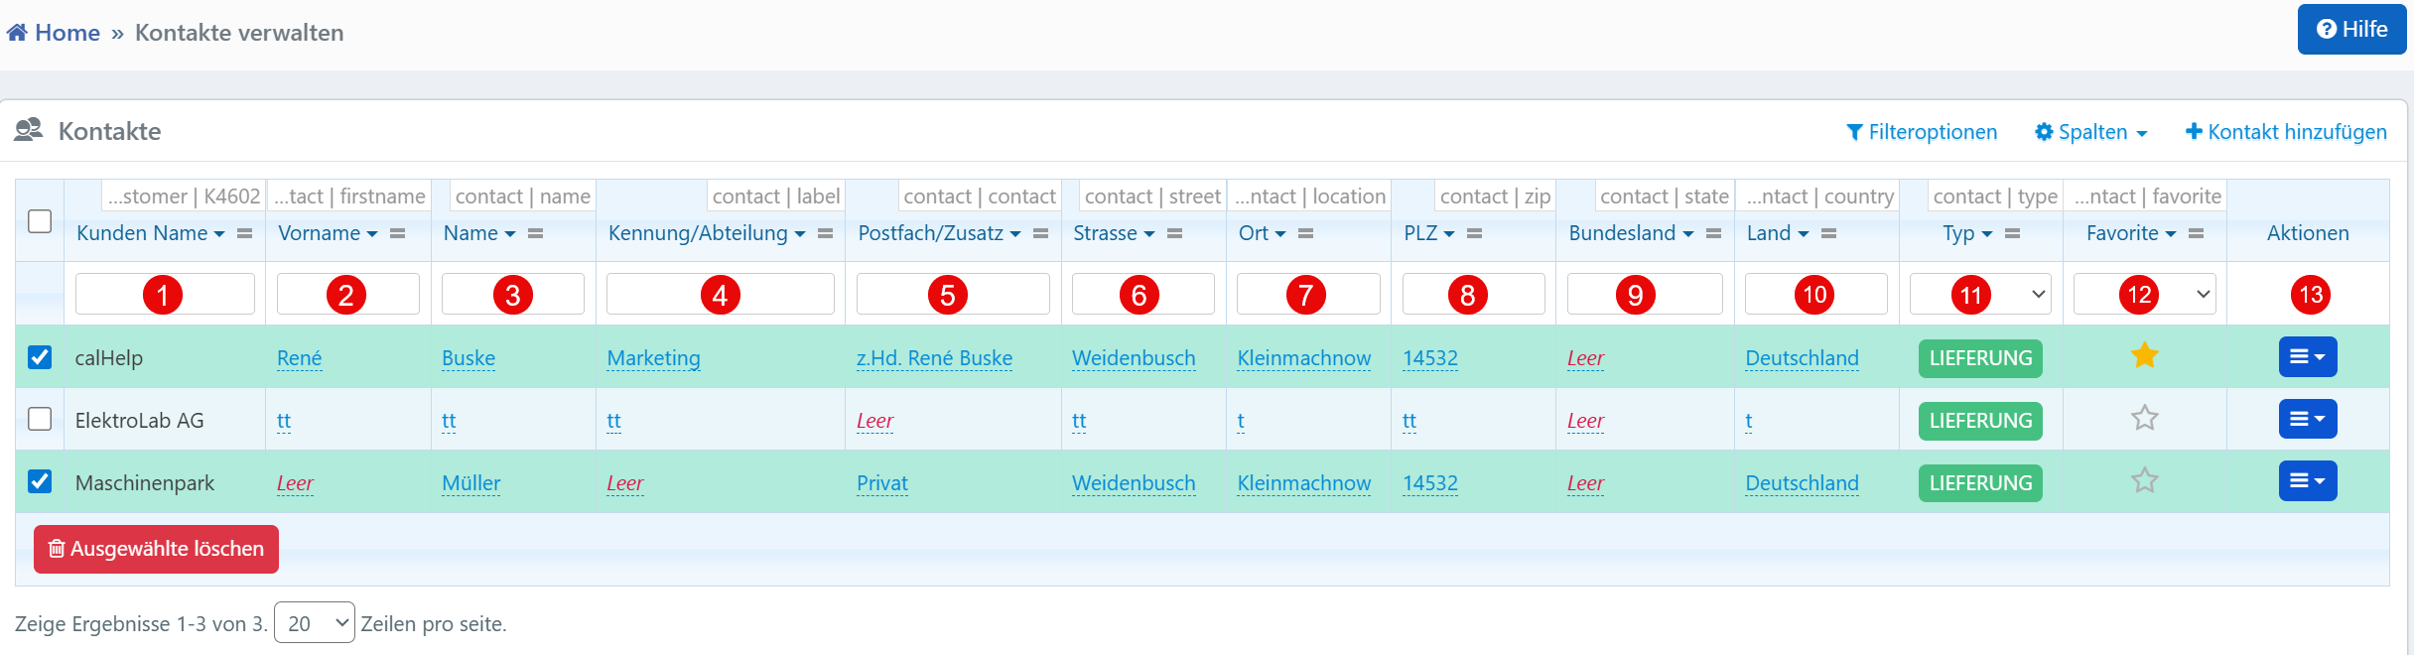Check the ElektroLab AG row checkbox
Viewport: 2414px width, 655px height.
40,419
